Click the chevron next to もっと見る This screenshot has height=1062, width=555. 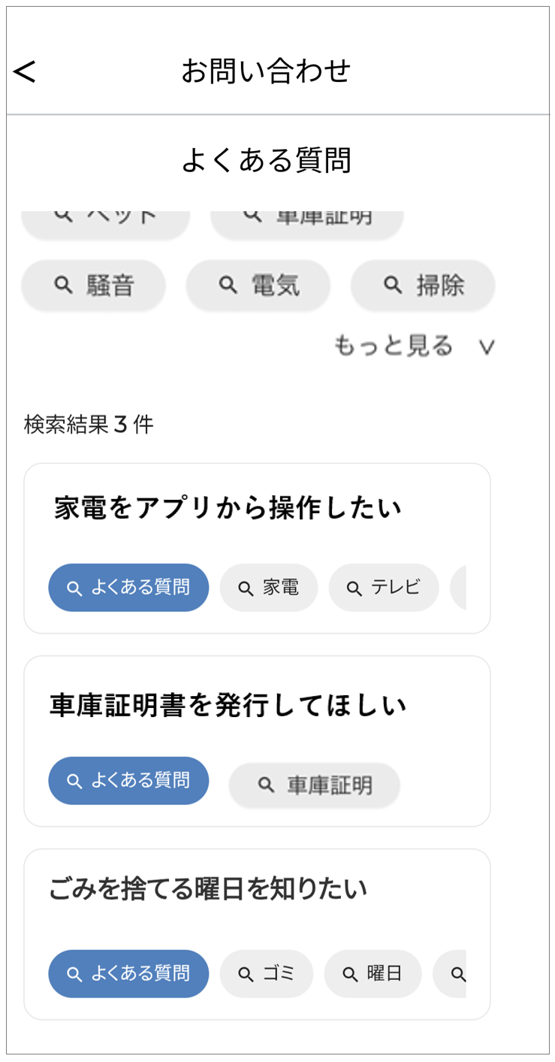487,347
